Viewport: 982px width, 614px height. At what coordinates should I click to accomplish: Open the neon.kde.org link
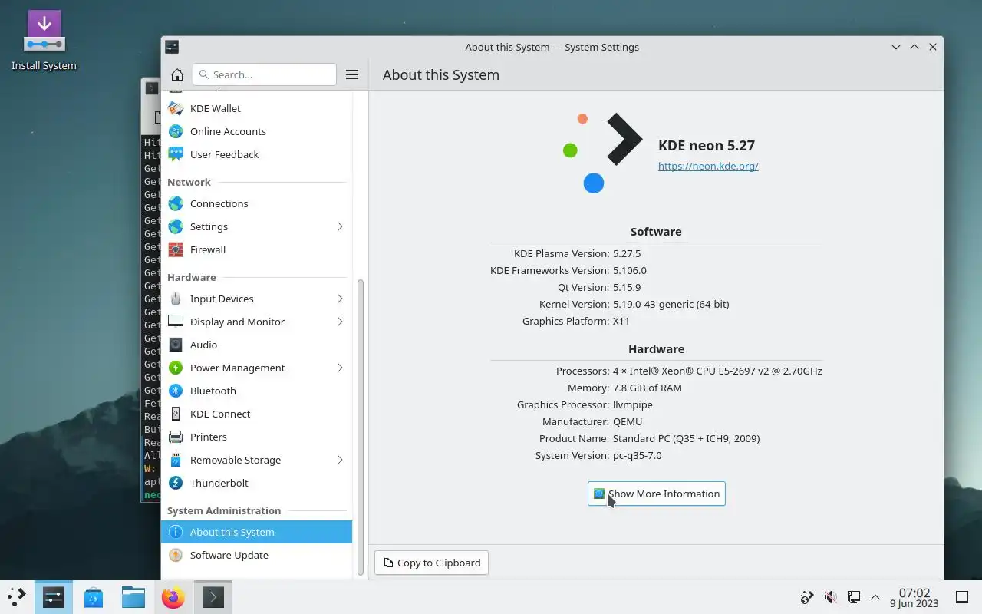(x=708, y=166)
